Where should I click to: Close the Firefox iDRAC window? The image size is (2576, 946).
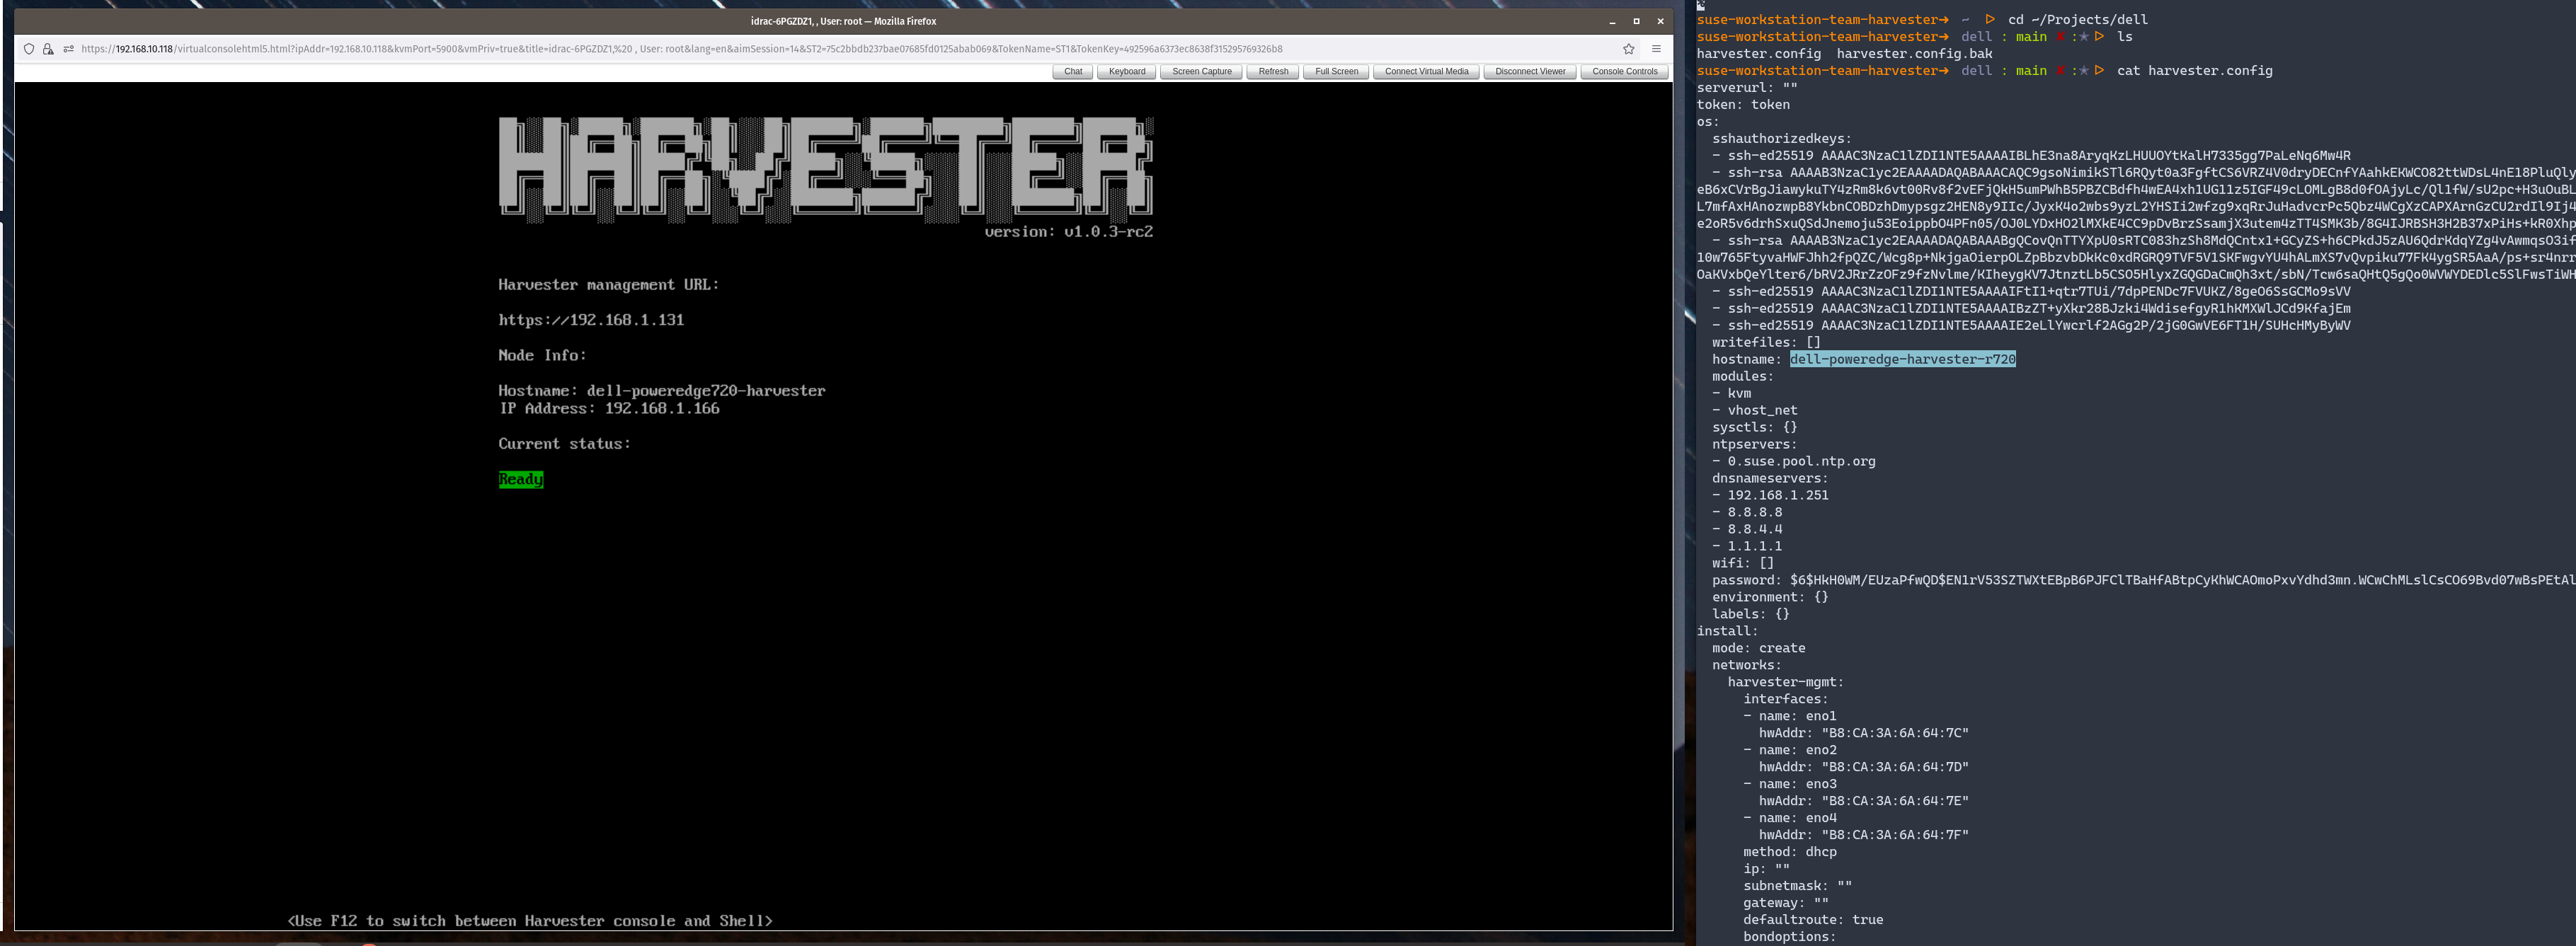[1660, 21]
